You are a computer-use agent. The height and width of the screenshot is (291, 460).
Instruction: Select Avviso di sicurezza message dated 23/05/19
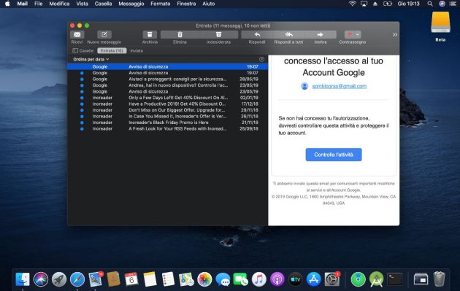click(167, 91)
